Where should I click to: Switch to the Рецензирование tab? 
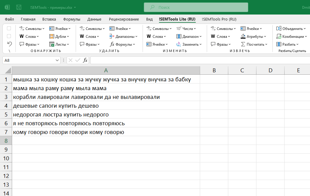click(x=124, y=19)
